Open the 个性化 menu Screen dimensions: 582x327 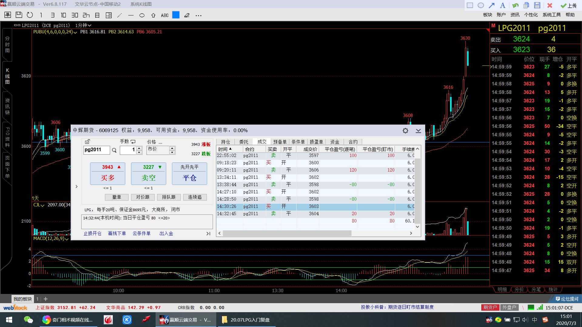click(x=531, y=15)
